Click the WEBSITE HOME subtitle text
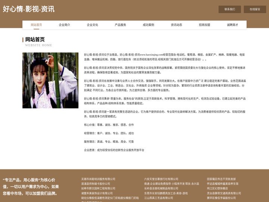269x202 pixels. pyautogui.click(x=38, y=45)
